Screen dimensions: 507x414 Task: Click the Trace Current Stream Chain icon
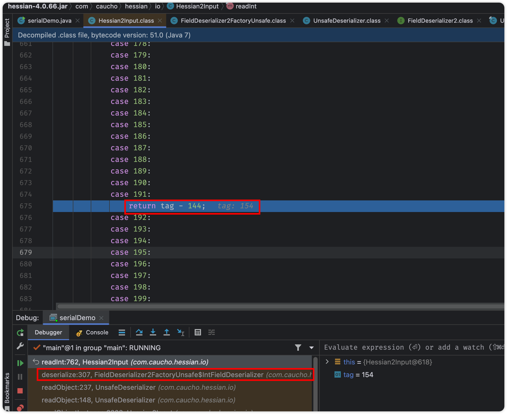coord(212,332)
